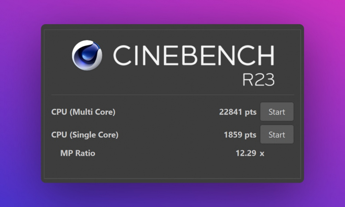Click pts unit in Multi Core row
Image resolution: width=345 pixels, height=207 pixels.
[250, 112]
